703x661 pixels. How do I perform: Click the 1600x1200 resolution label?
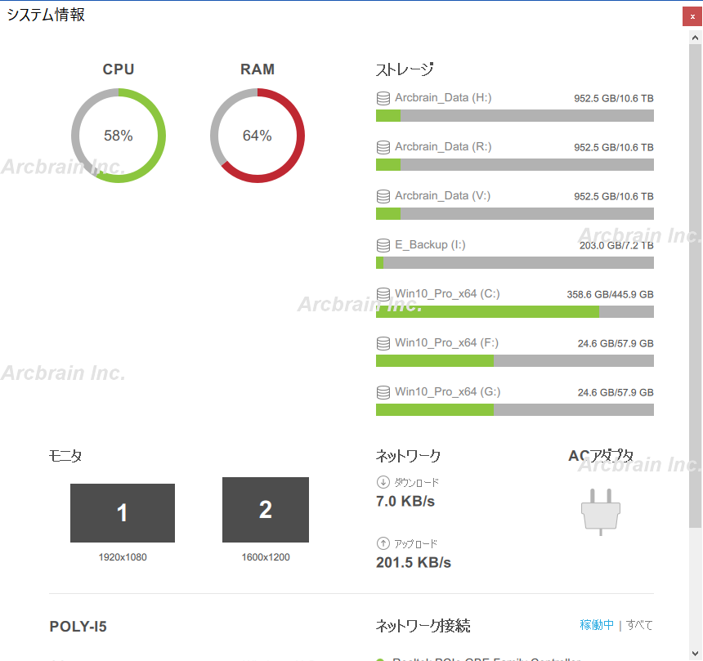pyautogui.click(x=266, y=557)
